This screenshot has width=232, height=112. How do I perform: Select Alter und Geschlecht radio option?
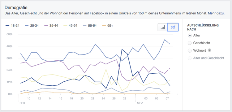(190, 58)
